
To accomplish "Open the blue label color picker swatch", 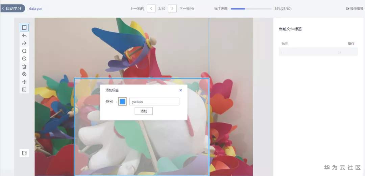I will pos(122,101).
